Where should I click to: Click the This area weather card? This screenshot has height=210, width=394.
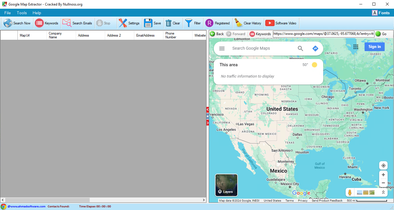pos(268,71)
